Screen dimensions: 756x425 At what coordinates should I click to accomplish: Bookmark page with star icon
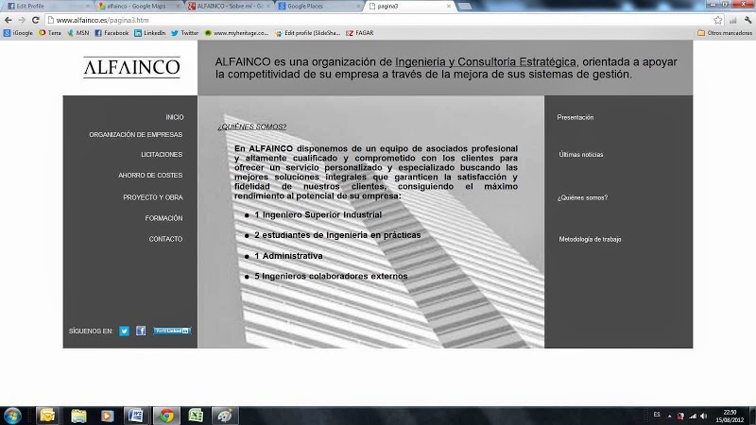[718, 20]
